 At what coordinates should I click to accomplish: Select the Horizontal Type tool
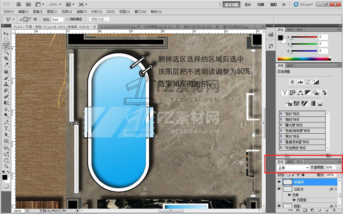[x=6, y=128]
